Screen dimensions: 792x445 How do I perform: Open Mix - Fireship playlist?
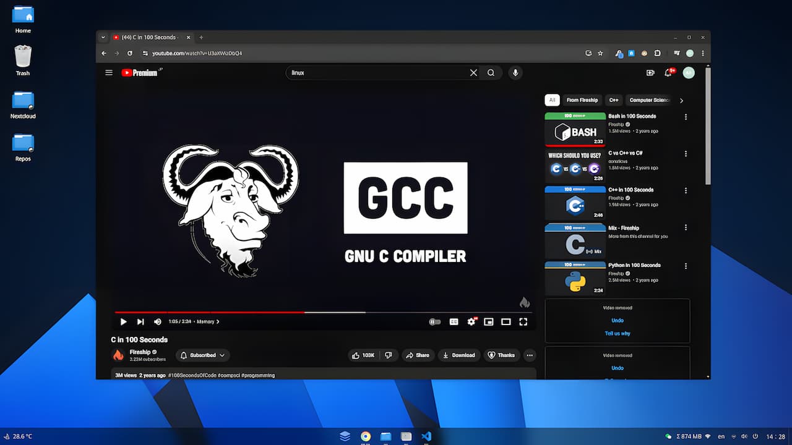(575, 241)
